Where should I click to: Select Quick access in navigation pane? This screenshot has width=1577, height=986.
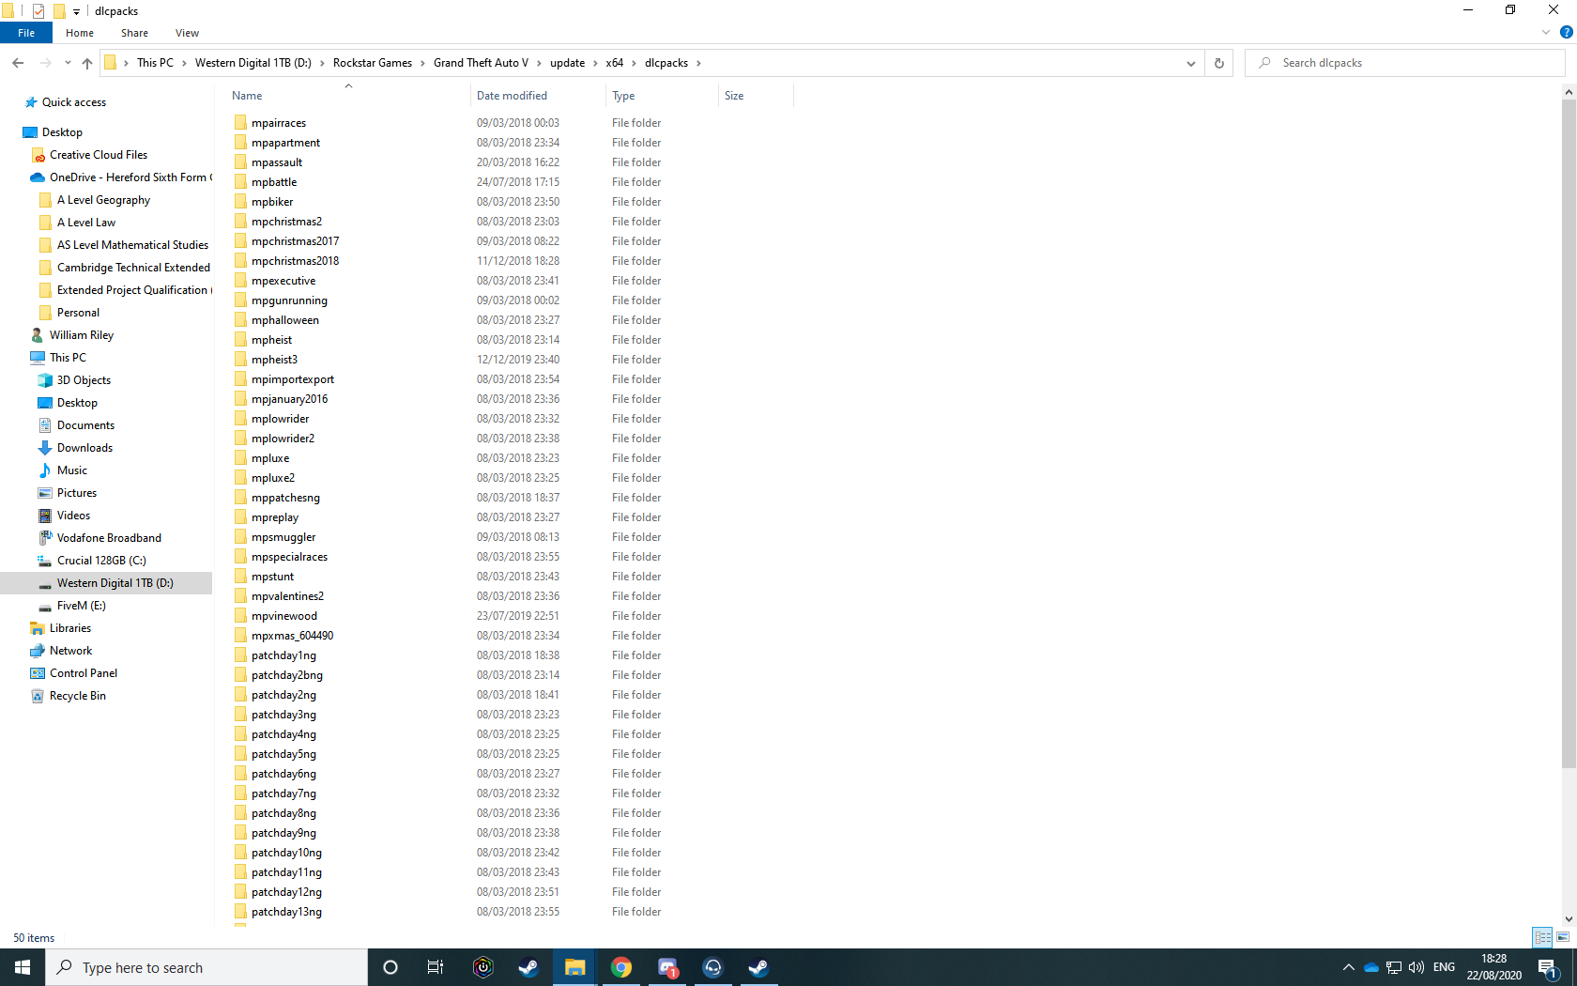[73, 102]
